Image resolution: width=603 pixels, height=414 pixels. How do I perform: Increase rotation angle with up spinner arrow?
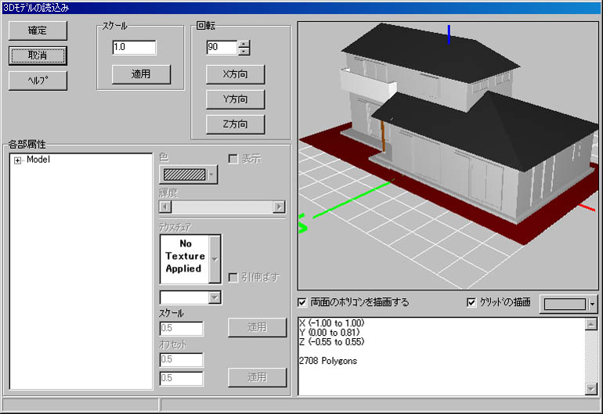244,44
